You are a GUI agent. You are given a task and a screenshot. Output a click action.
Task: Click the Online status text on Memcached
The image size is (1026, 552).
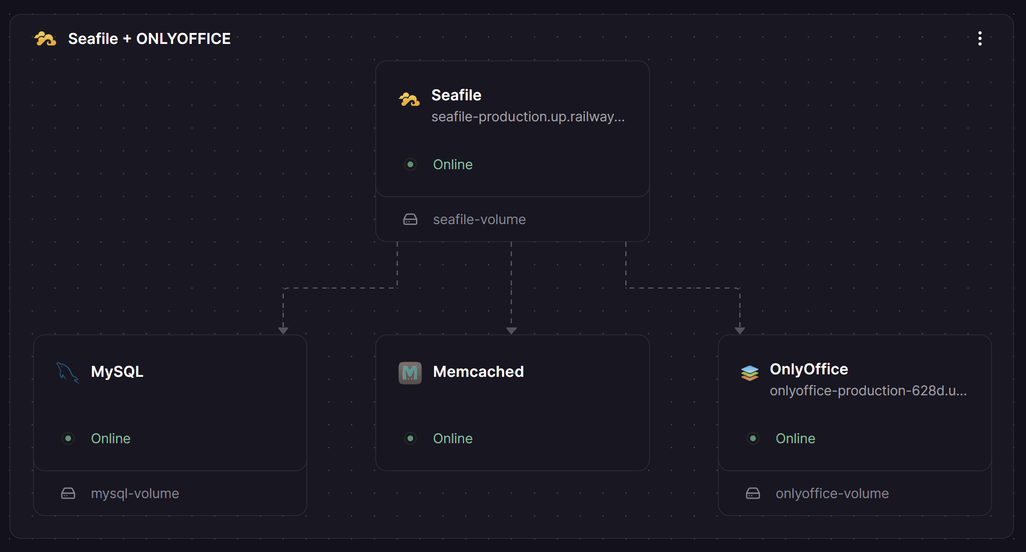[453, 439]
